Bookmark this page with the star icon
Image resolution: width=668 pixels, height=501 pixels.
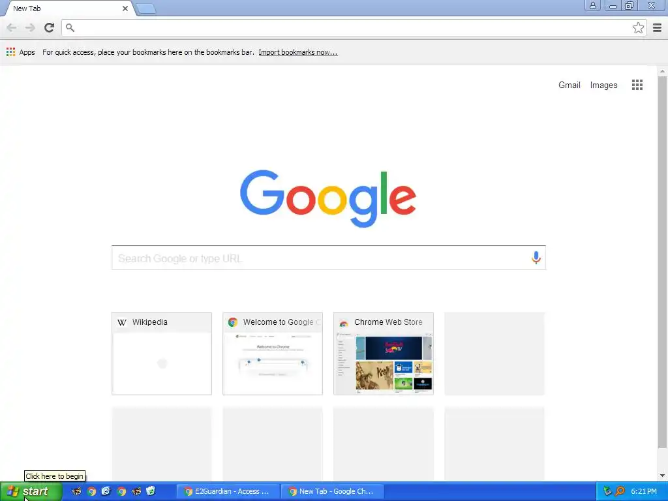click(638, 28)
